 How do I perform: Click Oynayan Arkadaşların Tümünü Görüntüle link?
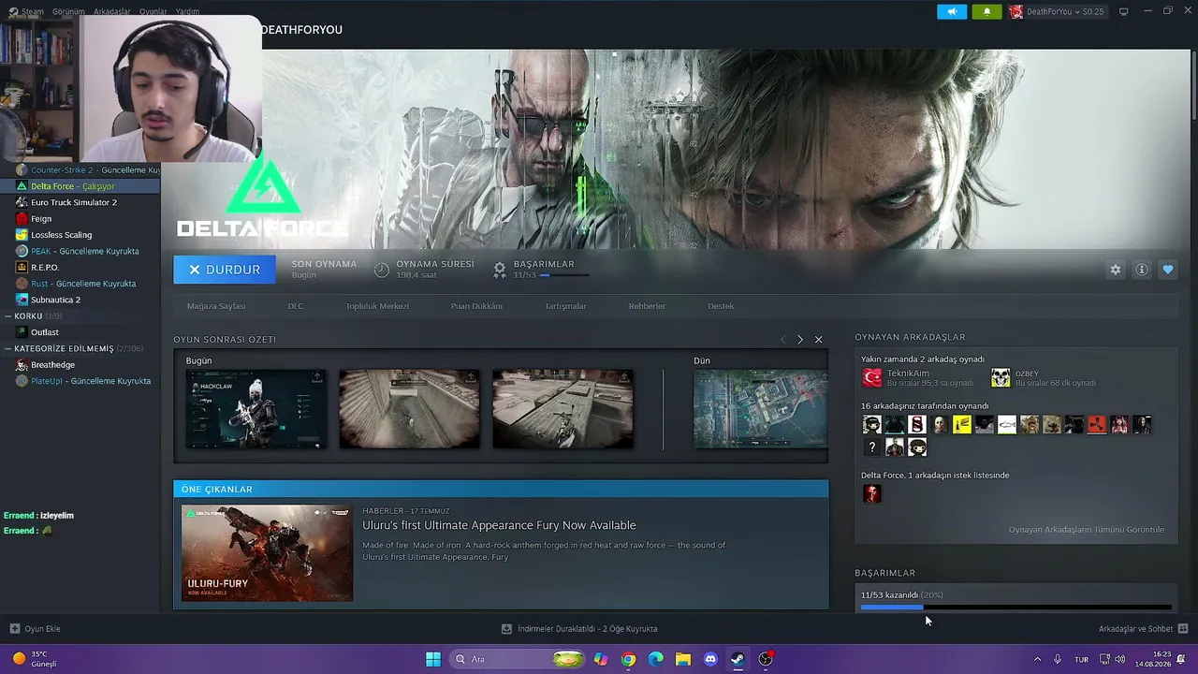tap(1086, 530)
